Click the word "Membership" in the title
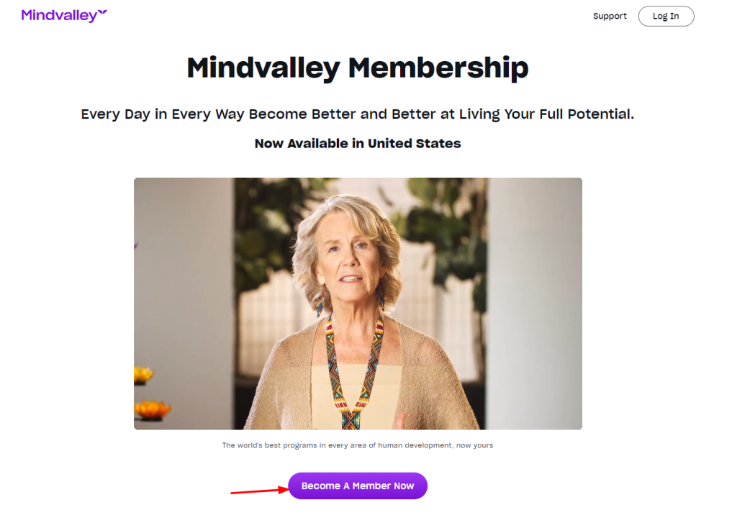 point(438,68)
